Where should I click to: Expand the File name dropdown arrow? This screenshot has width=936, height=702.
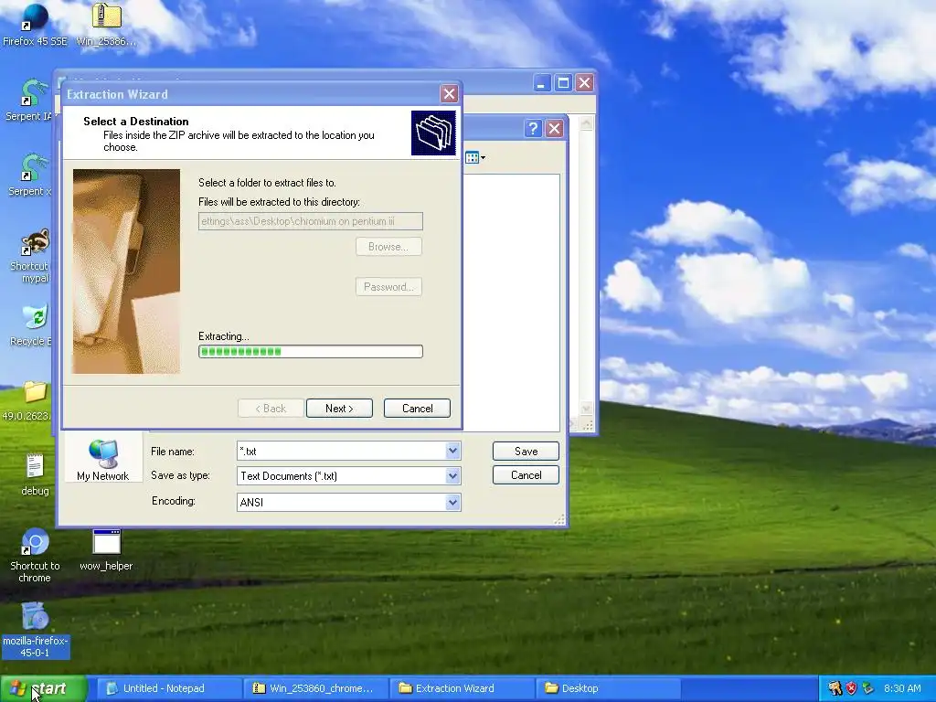pos(452,451)
